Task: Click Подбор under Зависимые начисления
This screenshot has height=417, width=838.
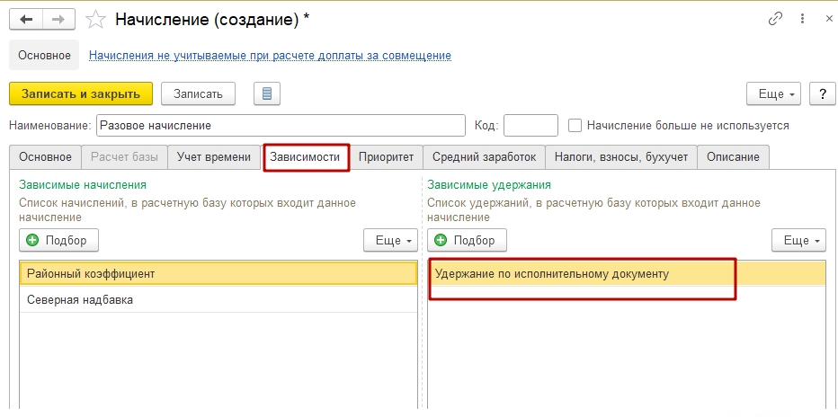Action: (58, 240)
